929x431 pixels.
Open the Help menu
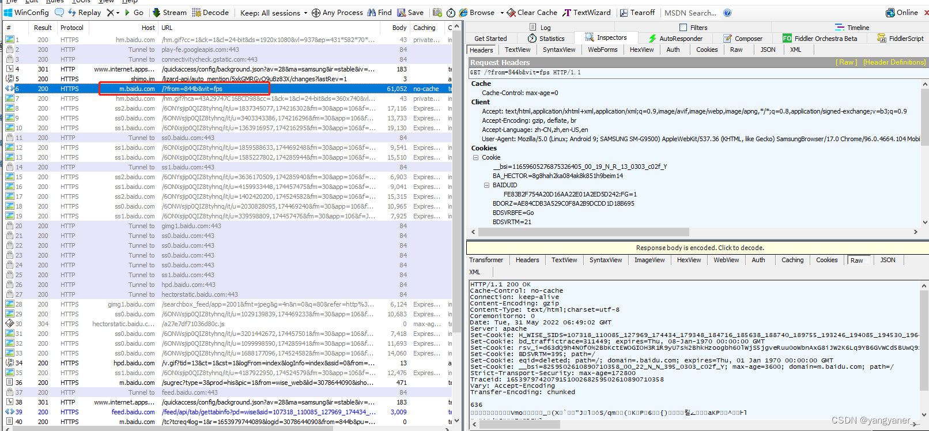point(130,2)
